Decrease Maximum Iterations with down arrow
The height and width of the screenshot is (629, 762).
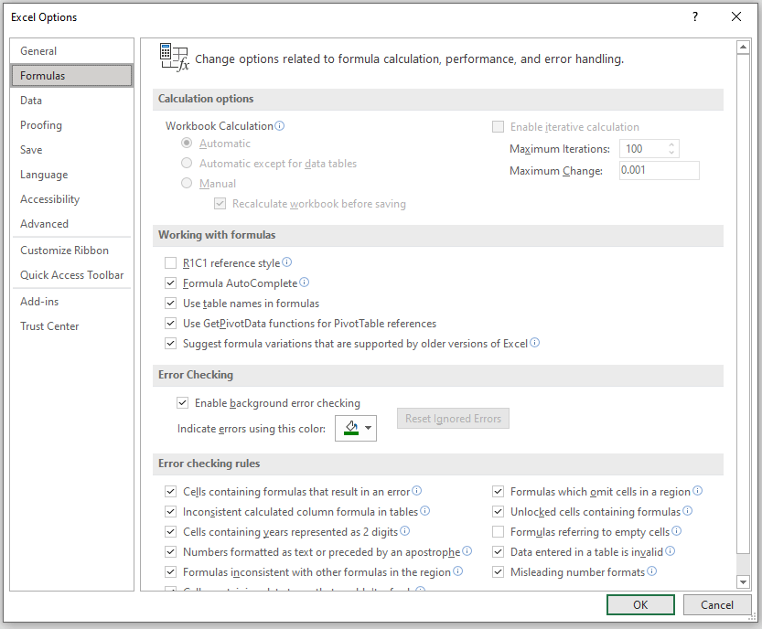[671, 153]
